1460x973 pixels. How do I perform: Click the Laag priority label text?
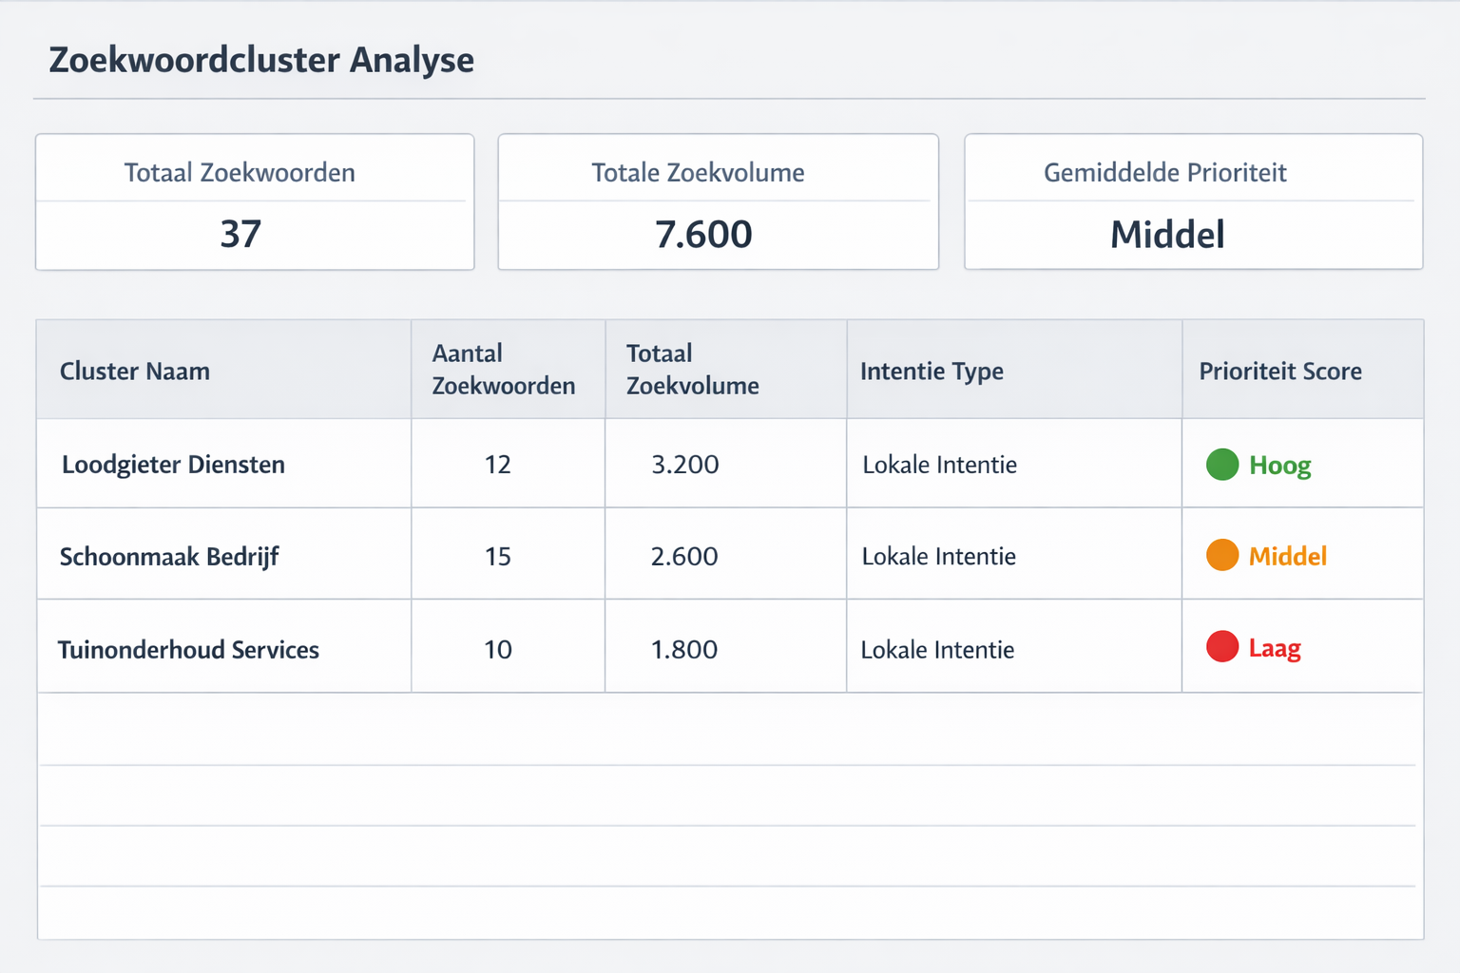(1274, 649)
